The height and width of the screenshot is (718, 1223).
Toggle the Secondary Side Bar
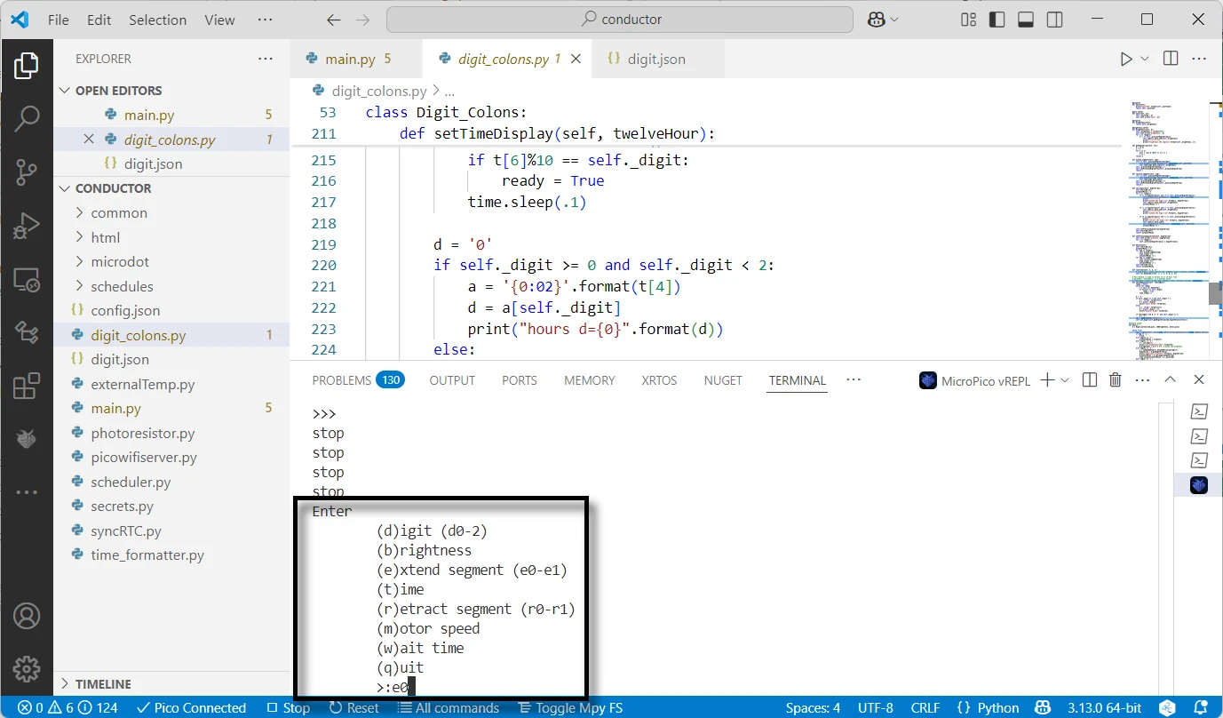pos(1054,20)
